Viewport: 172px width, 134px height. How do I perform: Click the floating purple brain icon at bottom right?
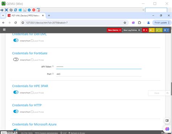pyautogui.click(x=167, y=129)
